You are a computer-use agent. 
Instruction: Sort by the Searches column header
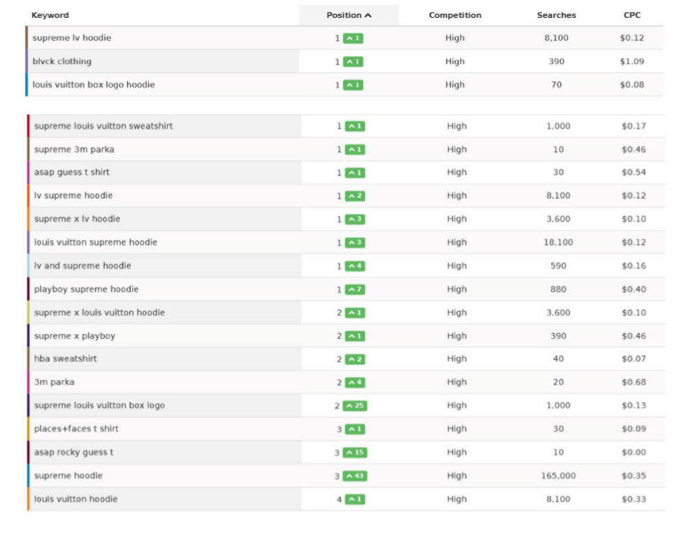[x=556, y=15]
